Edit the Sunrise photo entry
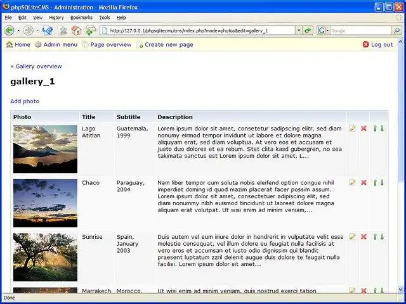Image resolution: width=406 pixels, height=304 pixels. coord(352,236)
